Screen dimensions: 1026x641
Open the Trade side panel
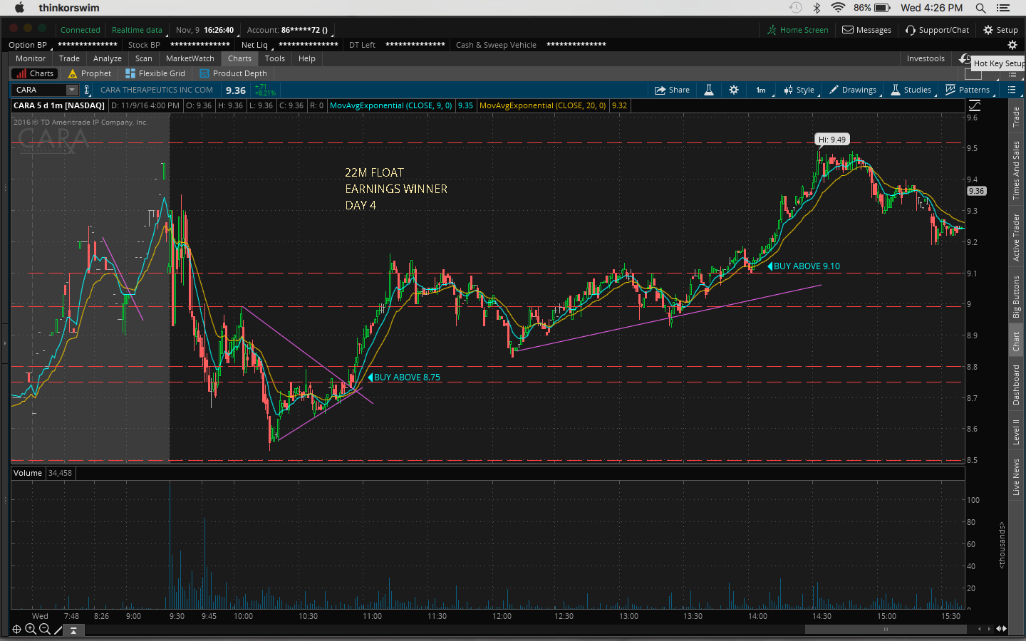1016,117
